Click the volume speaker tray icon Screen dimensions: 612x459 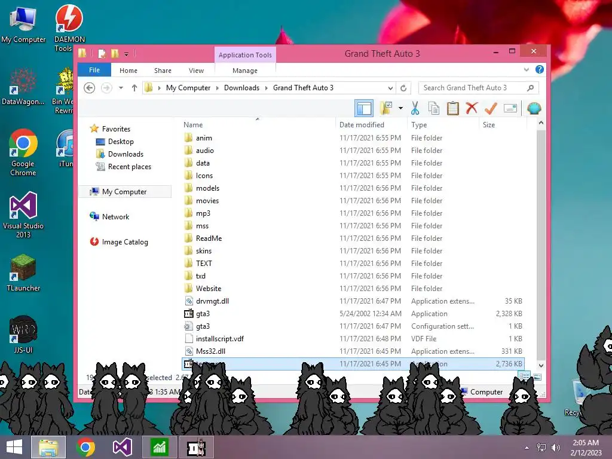tap(555, 448)
